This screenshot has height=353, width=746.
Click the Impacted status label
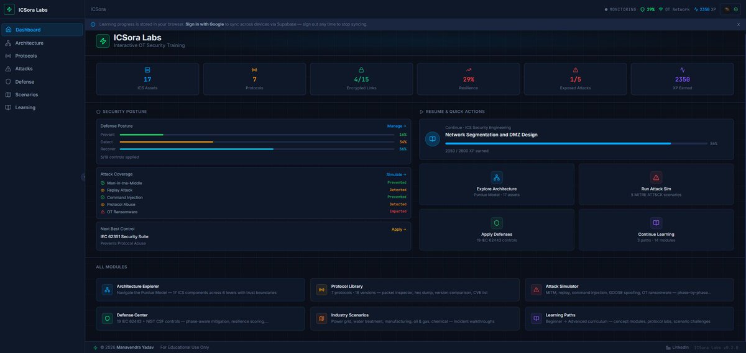coord(398,212)
